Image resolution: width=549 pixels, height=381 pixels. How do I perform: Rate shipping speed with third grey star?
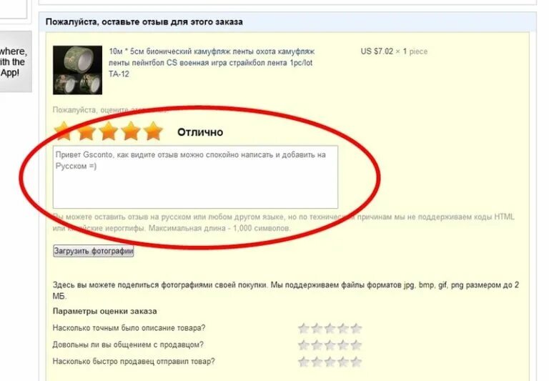330,362
